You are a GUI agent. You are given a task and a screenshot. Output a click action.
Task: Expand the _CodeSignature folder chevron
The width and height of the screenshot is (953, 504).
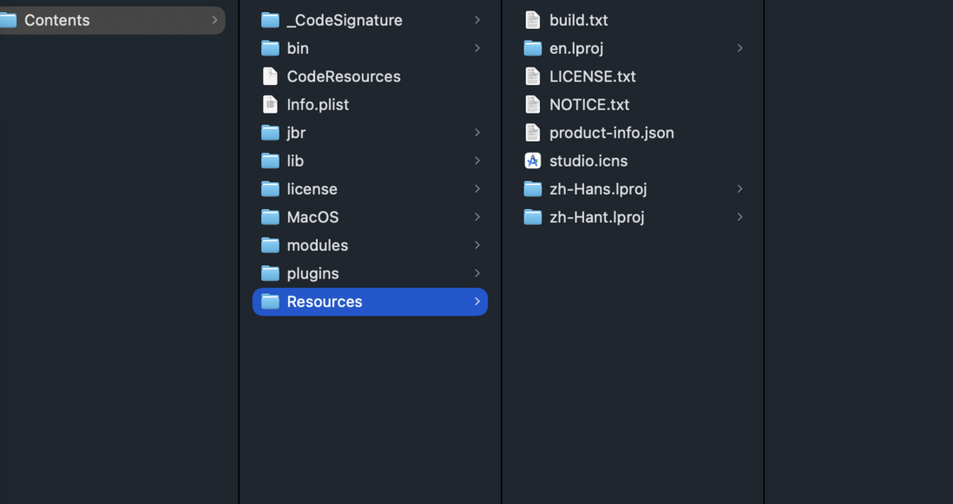point(477,20)
